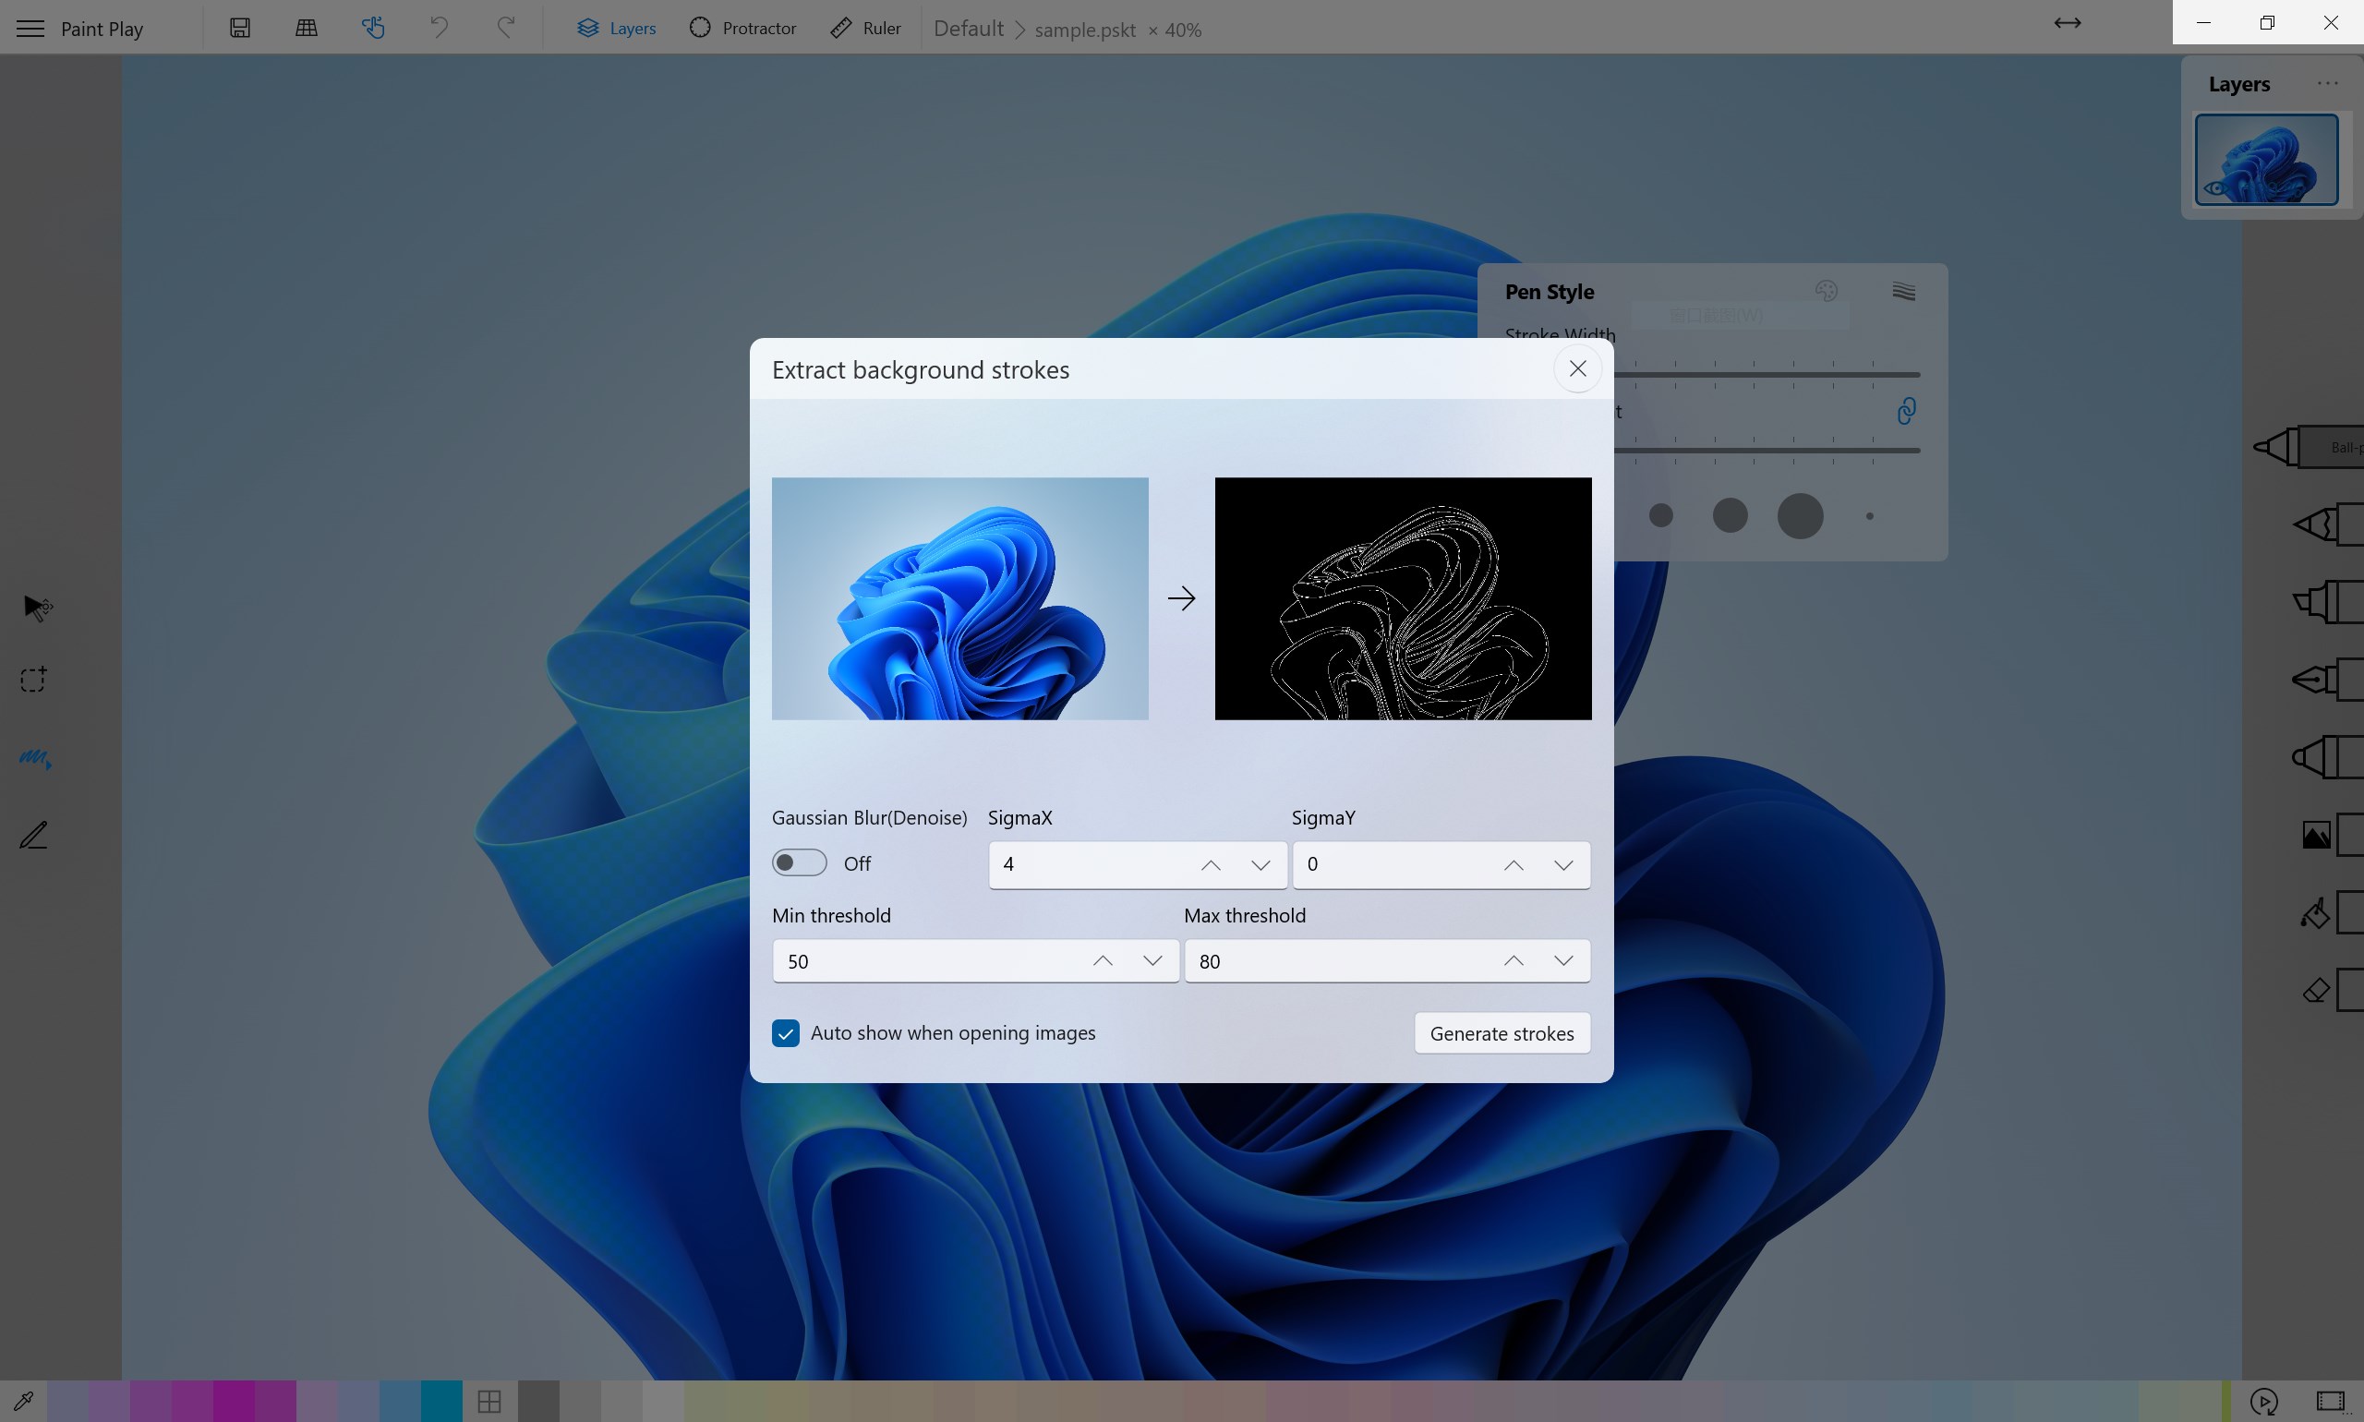Select the layer thumbnail in the Layers panel

click(x=2266, y=159)
